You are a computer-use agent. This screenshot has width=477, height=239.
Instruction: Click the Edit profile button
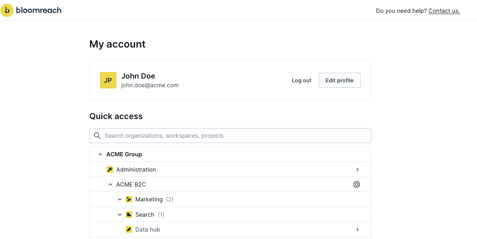tap(339, 80)
